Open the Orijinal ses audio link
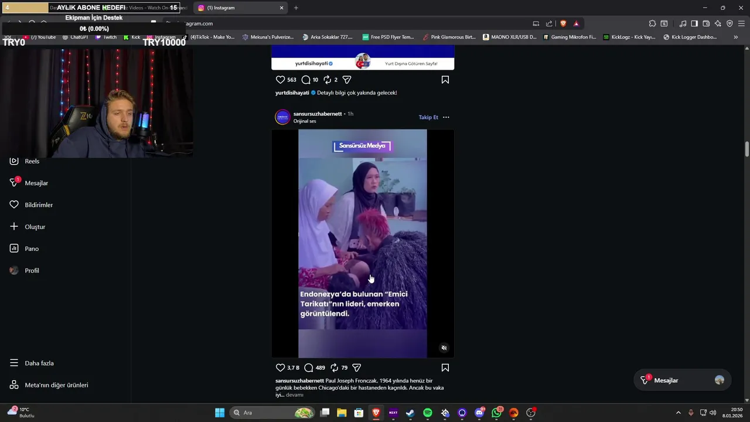750x422 pixels. pos(305,121)
